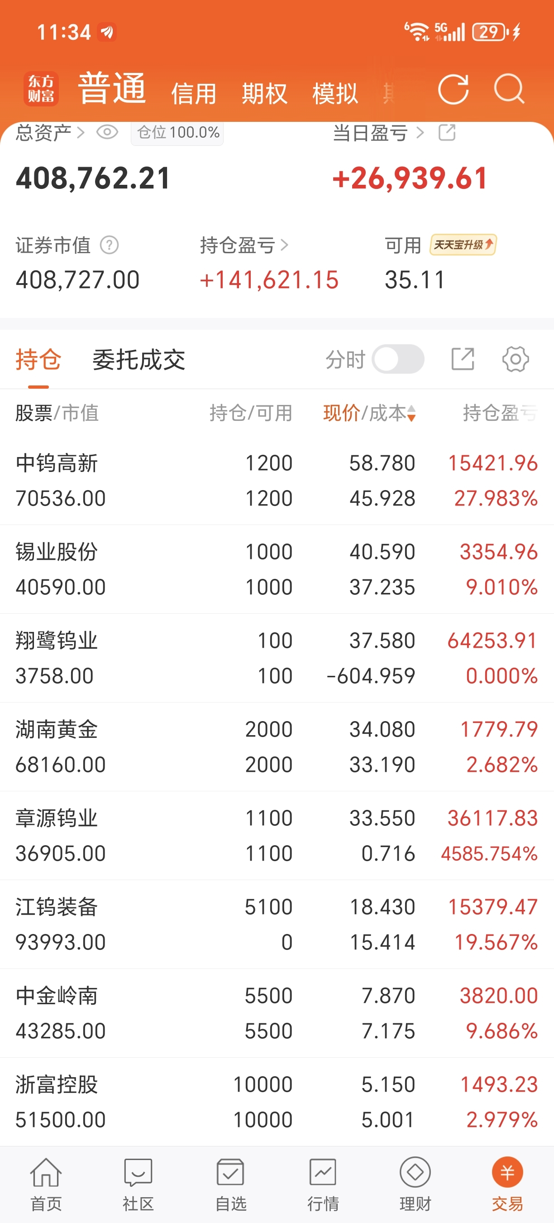Switch to 委托成交 tab

(x=138, y=359)
